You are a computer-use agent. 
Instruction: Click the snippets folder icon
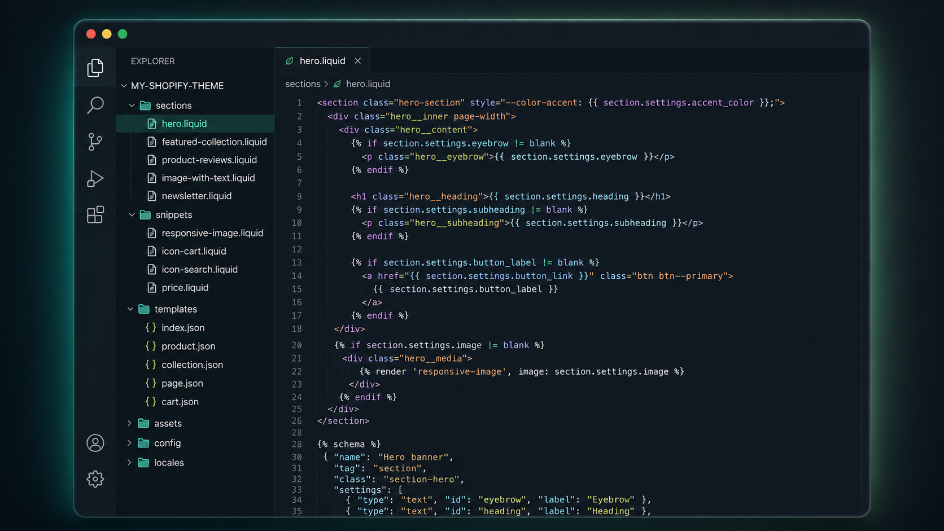point(145,215)
